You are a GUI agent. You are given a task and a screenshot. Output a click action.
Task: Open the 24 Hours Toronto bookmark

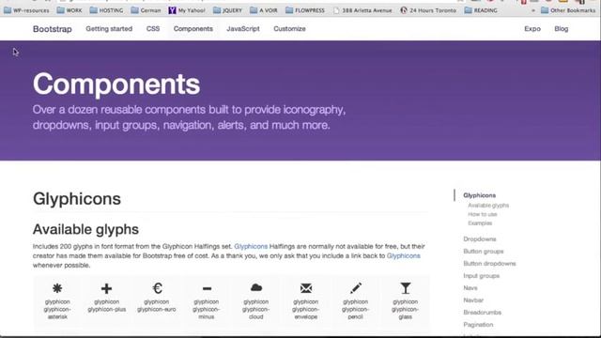428,10
